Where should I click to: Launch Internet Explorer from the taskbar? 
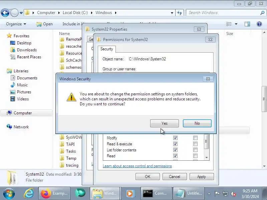click(x=28, y=194)
